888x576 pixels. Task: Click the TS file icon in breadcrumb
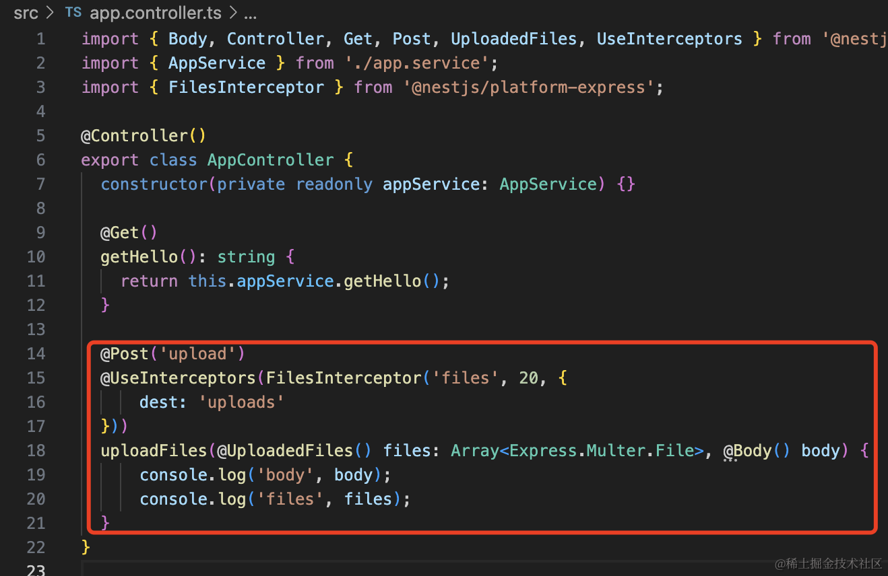[x=73, y=13]
